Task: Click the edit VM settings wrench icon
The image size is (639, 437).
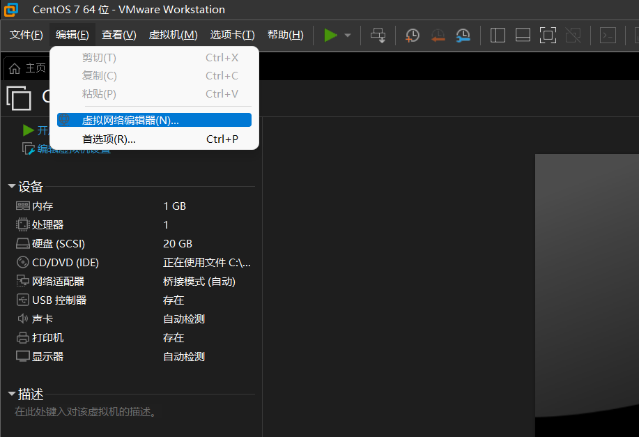Action: click(28, 148)
